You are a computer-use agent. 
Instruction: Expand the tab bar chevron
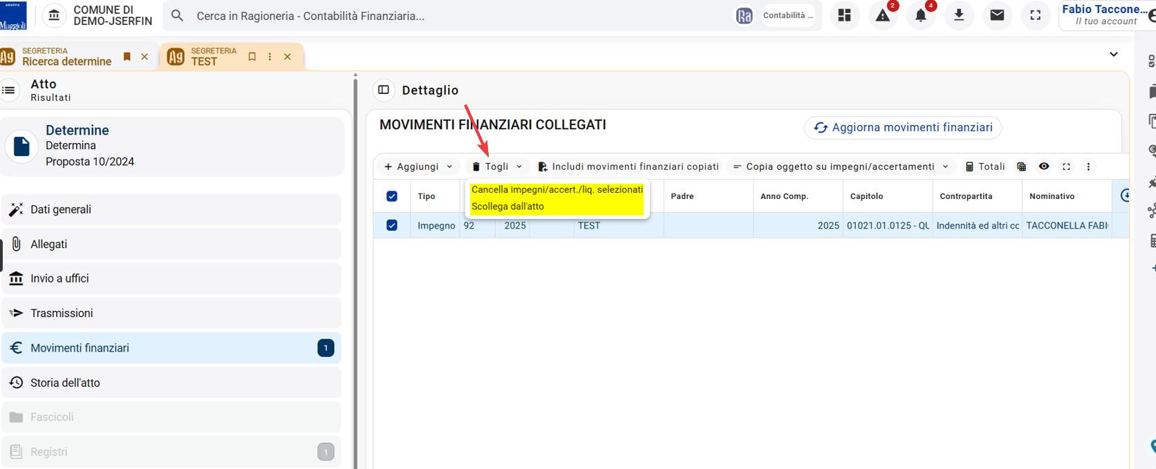coord(1113,55)
